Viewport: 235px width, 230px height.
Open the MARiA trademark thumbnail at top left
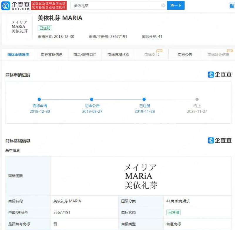pos(20,26)
